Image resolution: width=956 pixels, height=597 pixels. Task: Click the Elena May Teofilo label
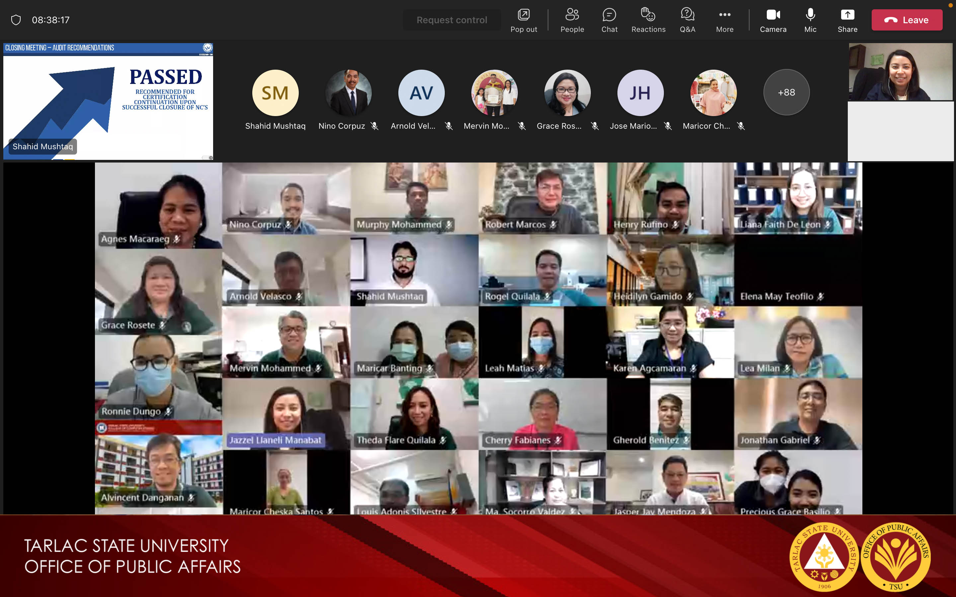[x=781, y=297]
